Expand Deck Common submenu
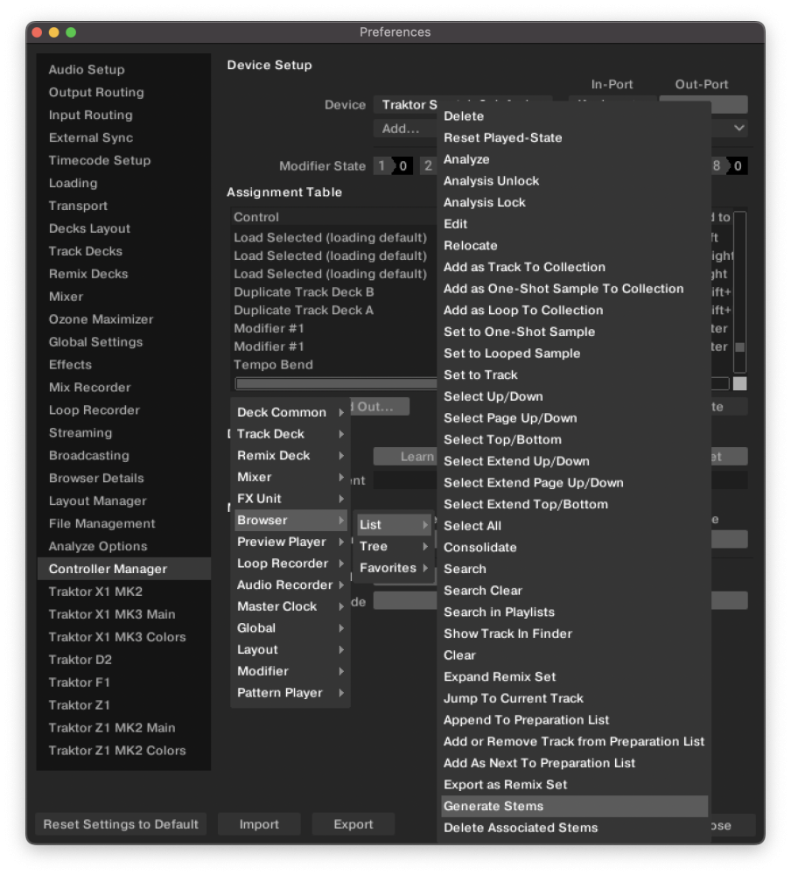Viewport: 791px width, 875px height. pos(290,412)
